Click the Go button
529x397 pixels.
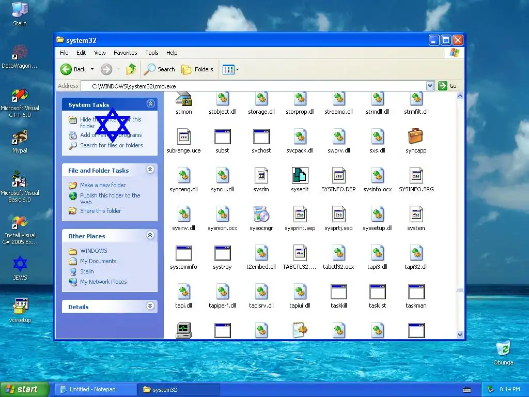pos(447,86)
